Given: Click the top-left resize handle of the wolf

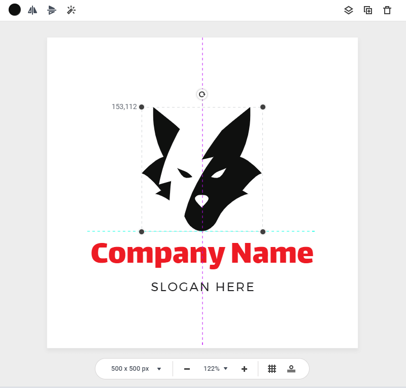Looking at the screenshot, I should 142,107.
